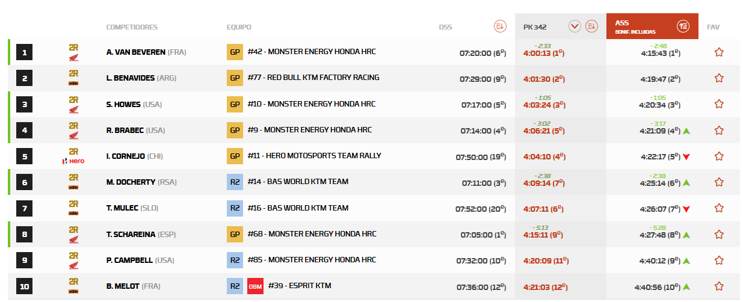Image resolution: width=743 pixels, height=302 pixels.
Task: Click the KTM logo next to T. Mulec
Action: [x=73, y=212]
